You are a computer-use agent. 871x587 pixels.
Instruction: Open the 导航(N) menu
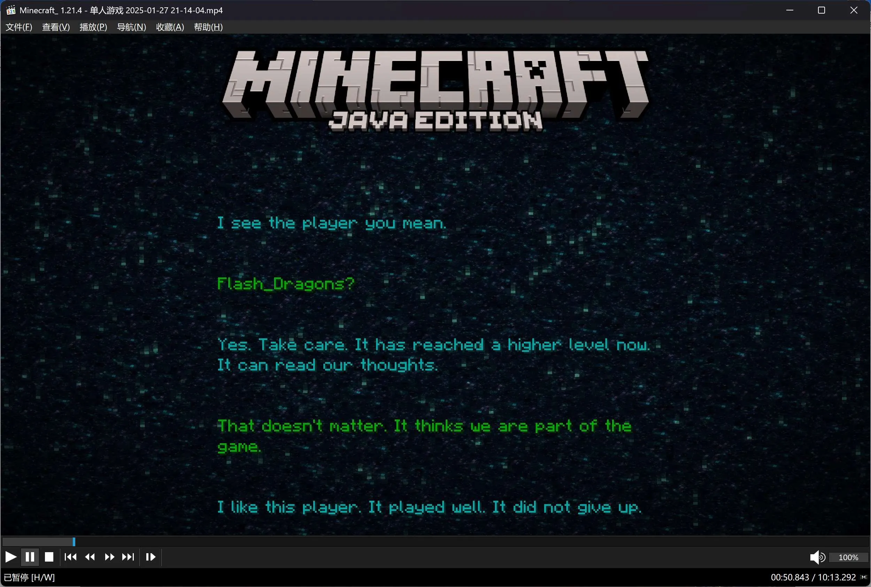(131, 27)
